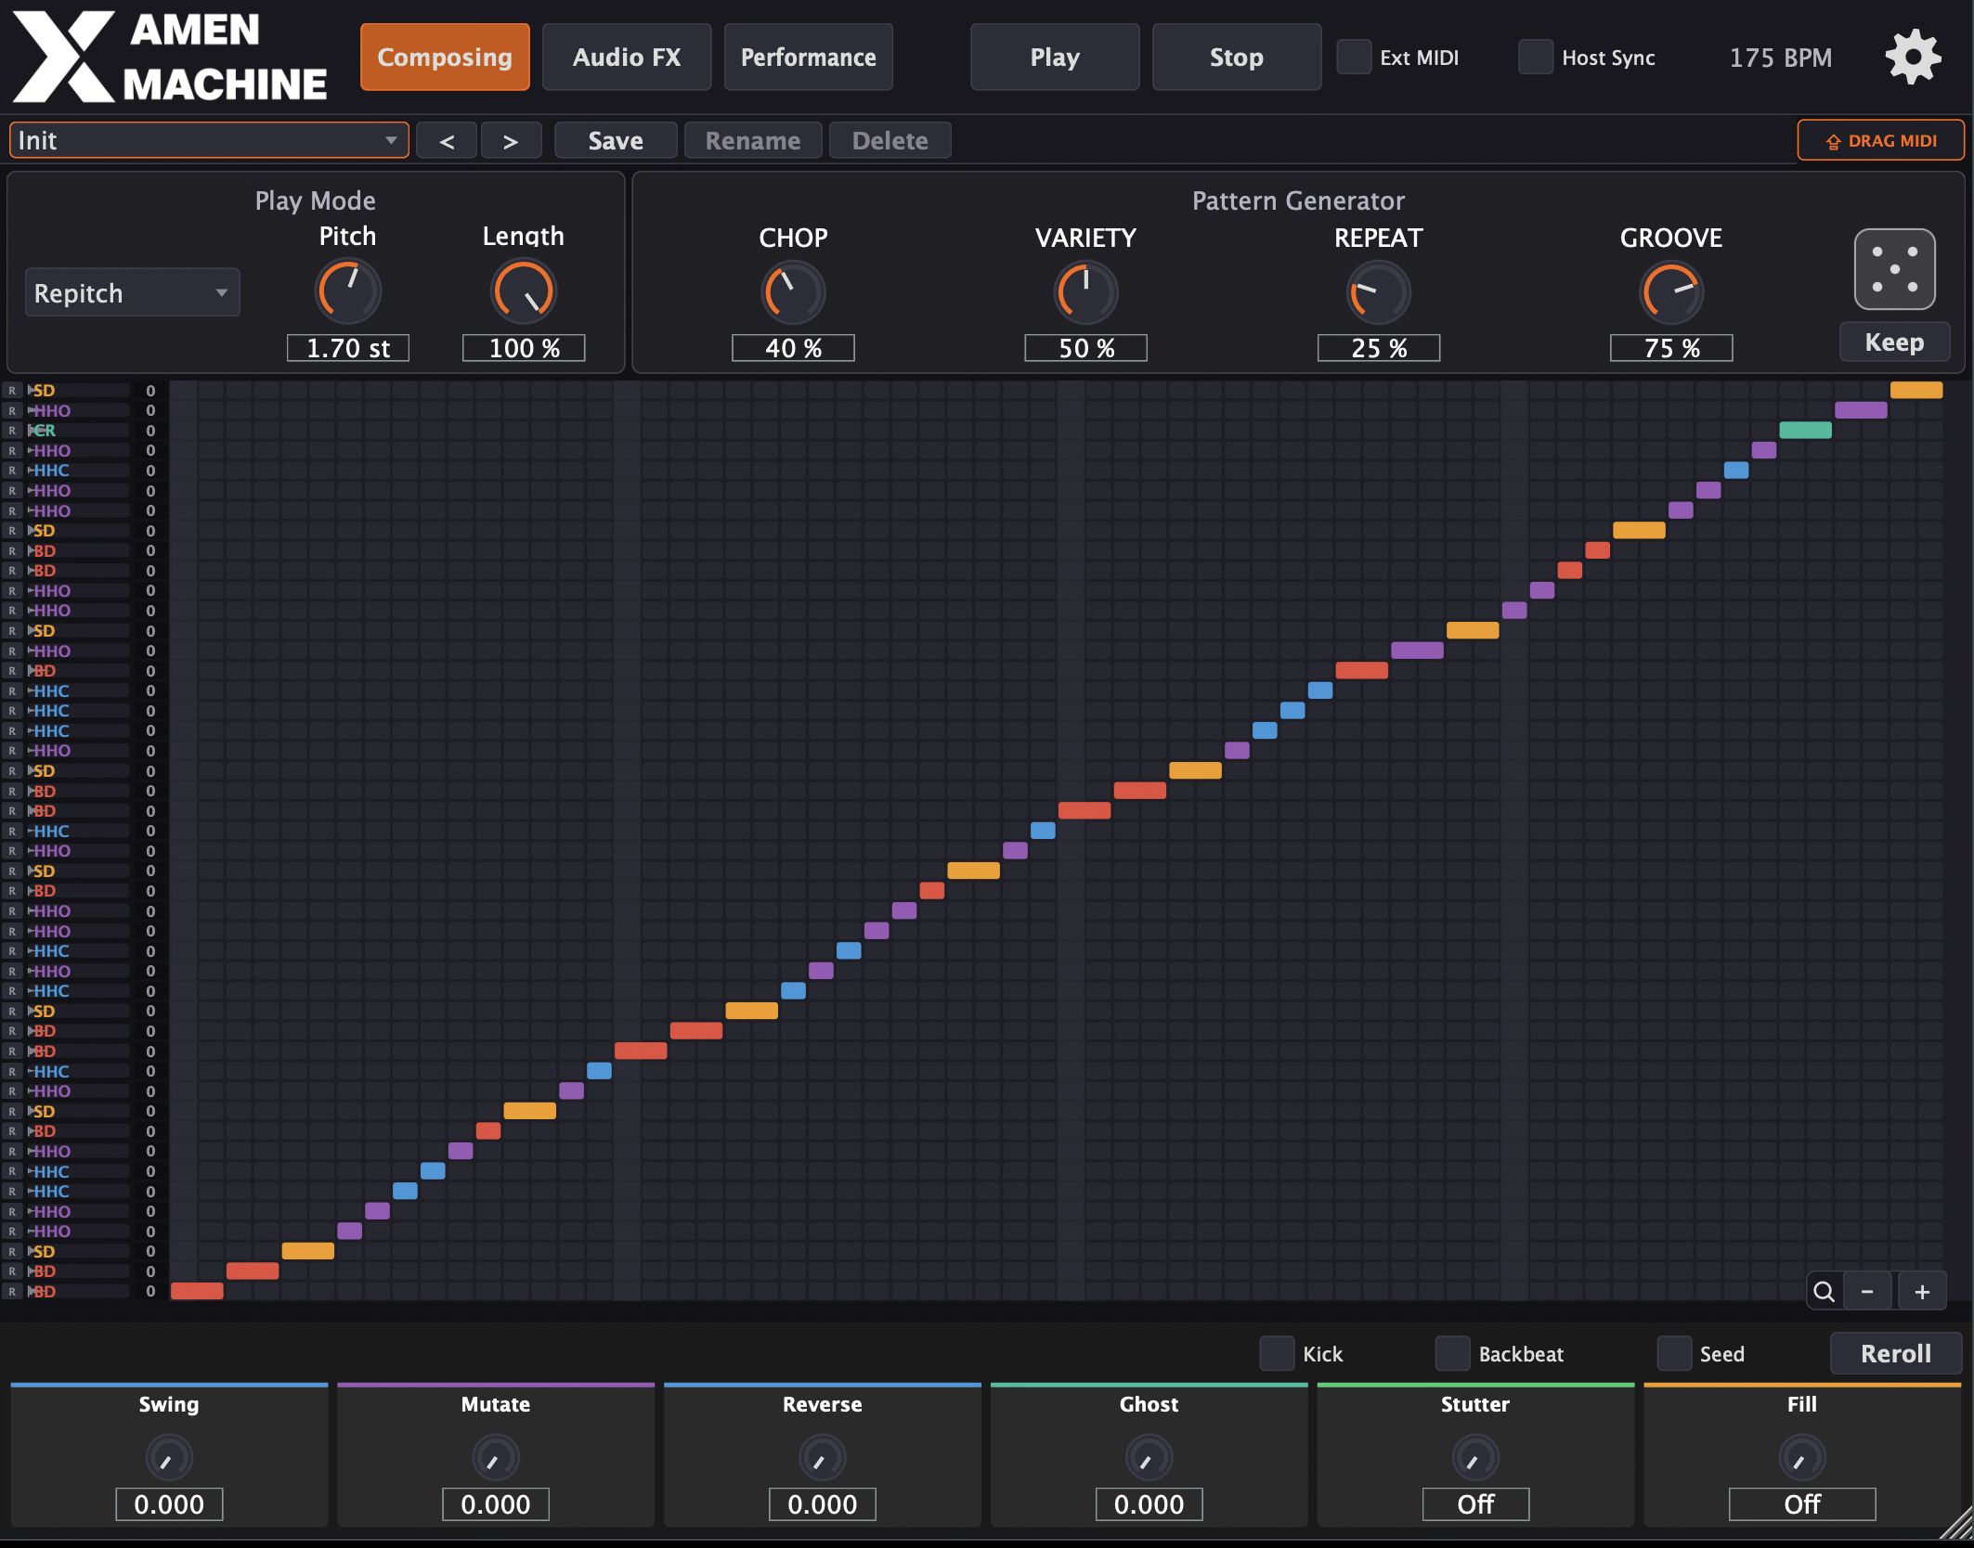Go to next preset with > arrow
The width and height of the screenshot is (1974, 1548).
tap(511, 141)
